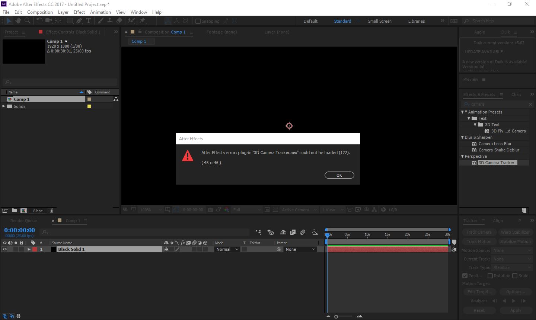Screen dimensions: 536x320
Task: Select the Eraser tool
Action: click(x=119, y=21)
